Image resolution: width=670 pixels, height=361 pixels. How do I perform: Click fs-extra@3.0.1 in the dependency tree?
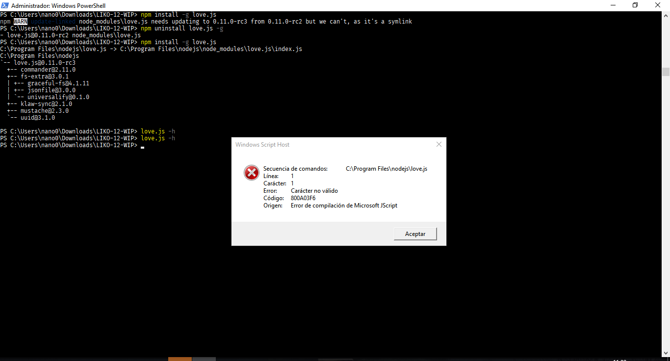45,77
